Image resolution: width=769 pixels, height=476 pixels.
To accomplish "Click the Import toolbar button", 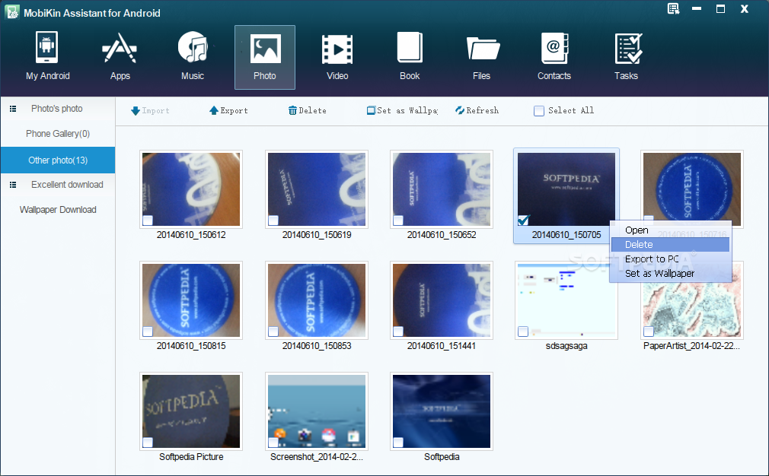I will click(x=150, y=111).
